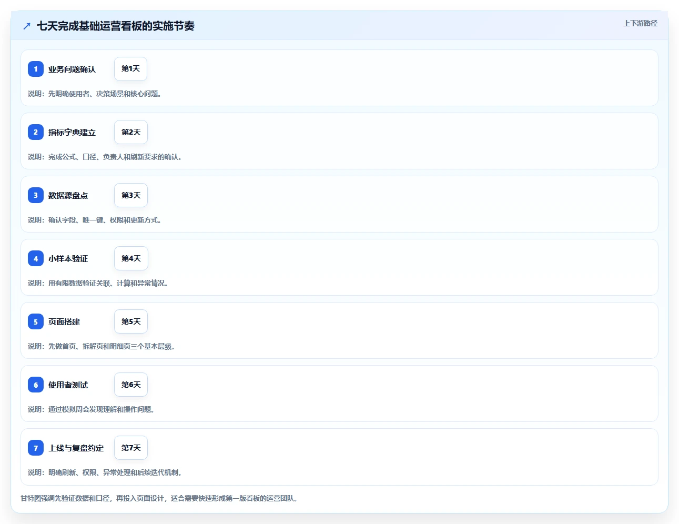Viewport: 679px width, 524px height.
Task: Click description 完成公式、口径、负责人和刷新要求的确认
Action: point(115,157)
